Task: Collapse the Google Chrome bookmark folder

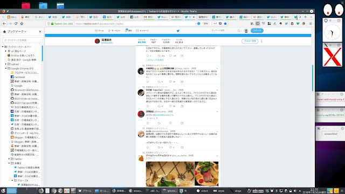Action: click(x=6, y=68)
